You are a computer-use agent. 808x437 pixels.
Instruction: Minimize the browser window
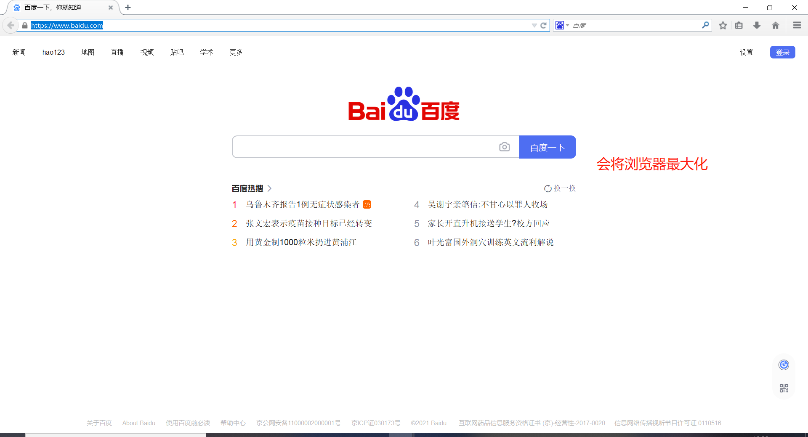pos(745,7)
